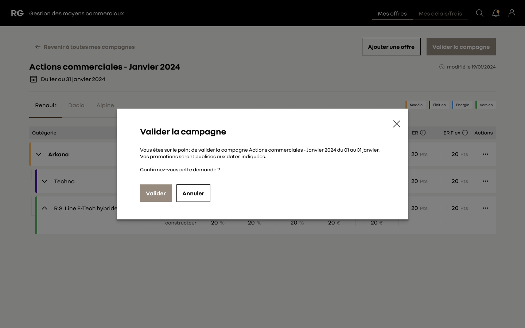Click Ajouter une offre button
This screenshot has width=525, height=328.
tap(391, 47)
